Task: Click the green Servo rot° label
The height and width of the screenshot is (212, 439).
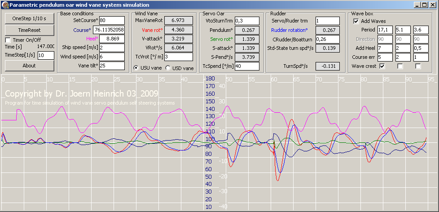Action: click(x=220, y=39)
